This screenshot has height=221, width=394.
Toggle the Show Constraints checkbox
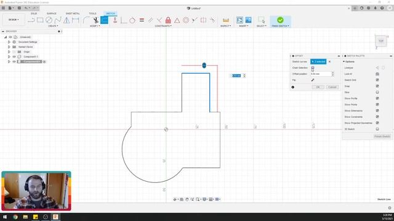(377, 117)
